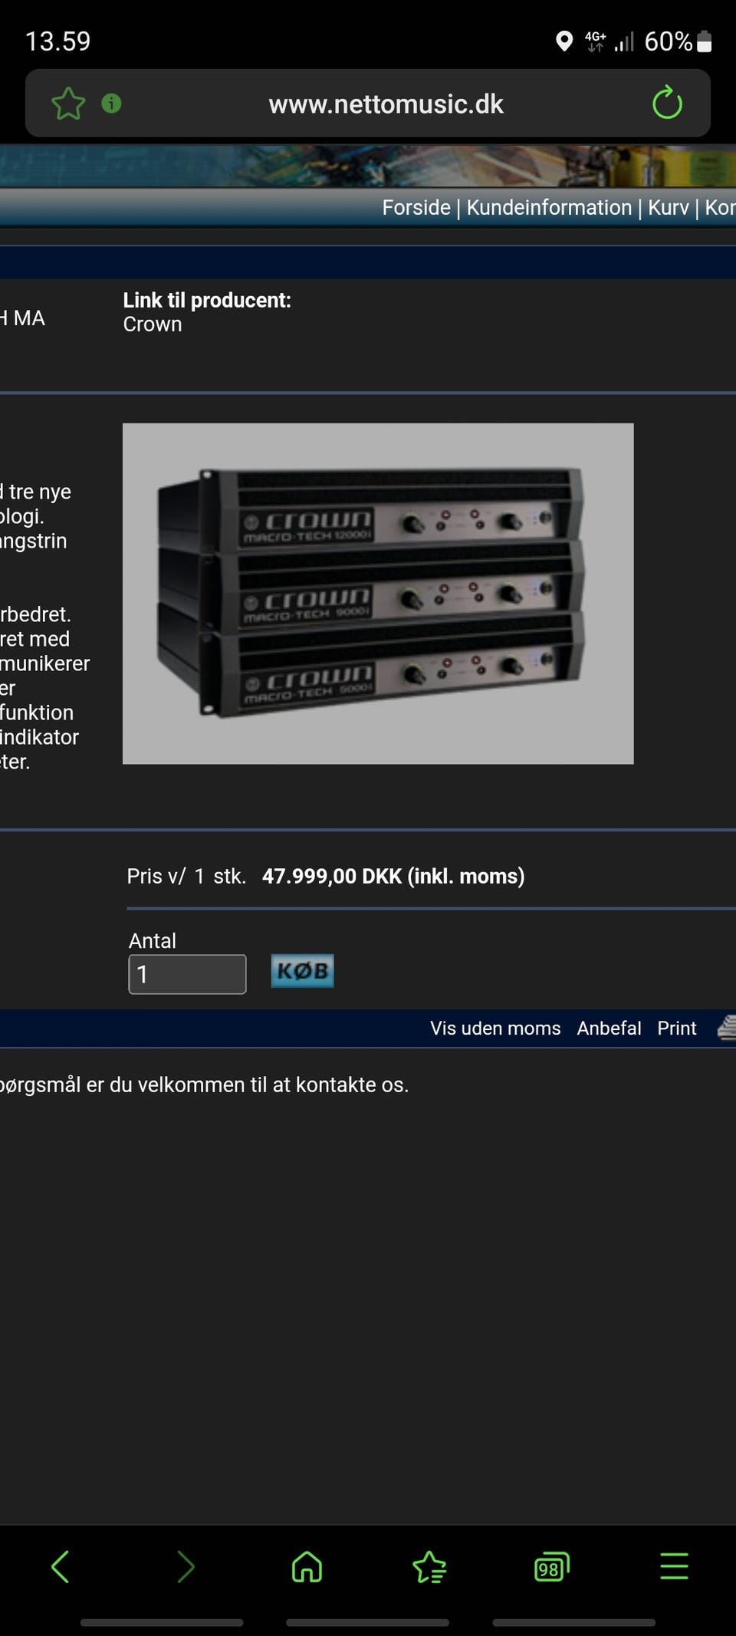
Task: Open the bookmarks list icon
Action: tap(429, 1566)
